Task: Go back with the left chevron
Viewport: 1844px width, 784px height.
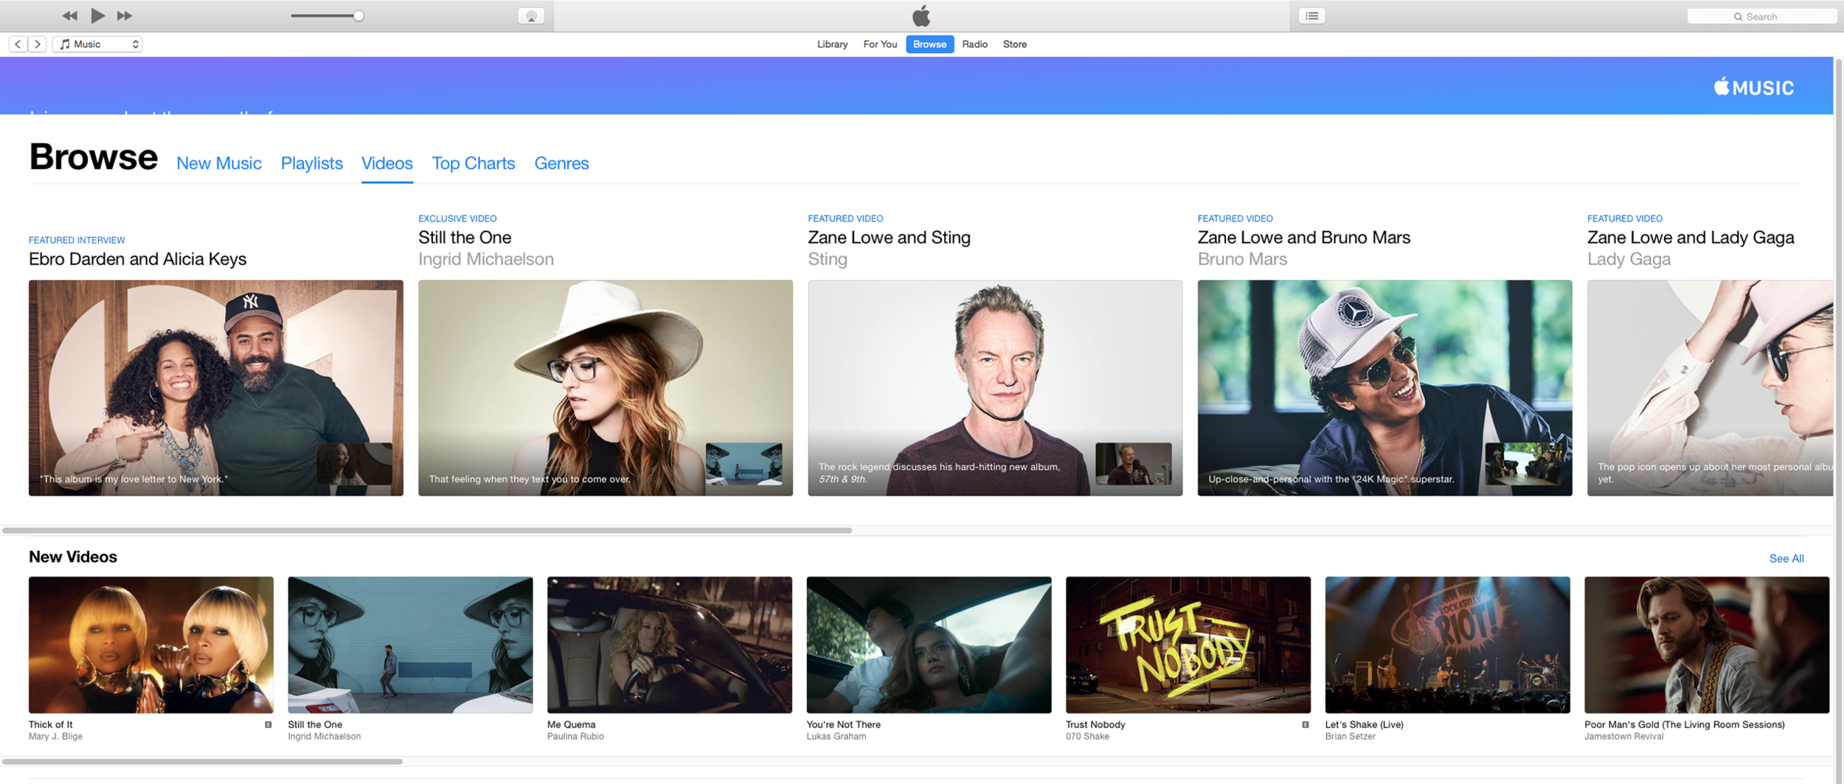Action: click(18, 44)
